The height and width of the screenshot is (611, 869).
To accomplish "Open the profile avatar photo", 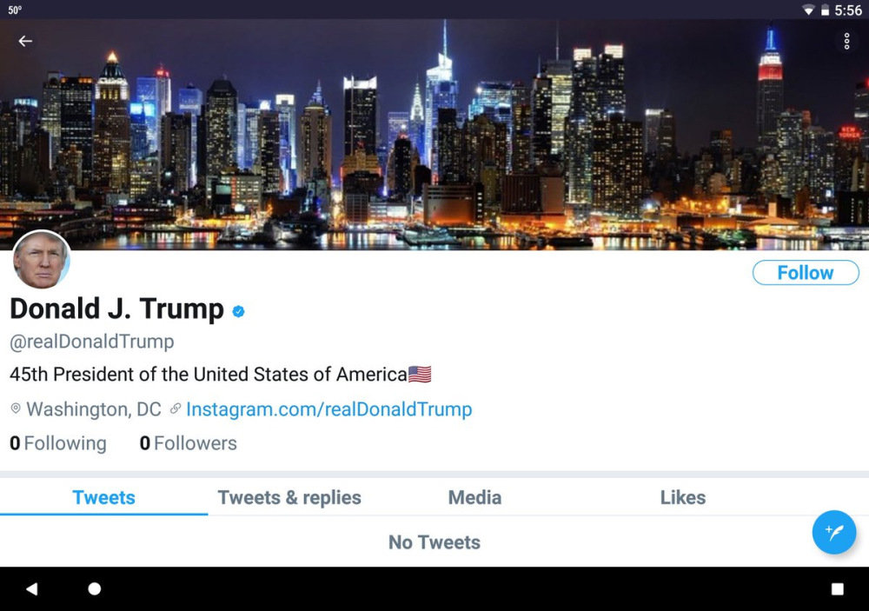I will click(x=42, y=260).
